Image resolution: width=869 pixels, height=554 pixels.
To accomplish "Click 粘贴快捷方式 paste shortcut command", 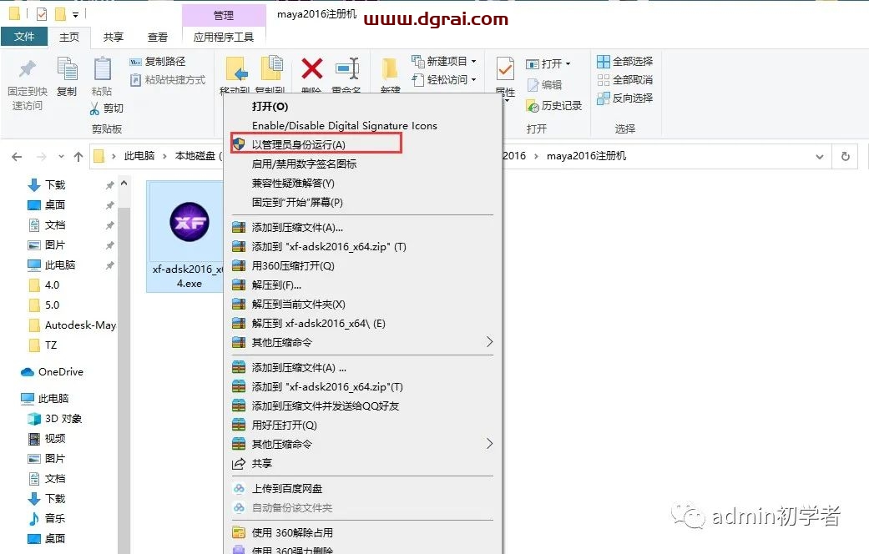I will [x=167, y=80].
